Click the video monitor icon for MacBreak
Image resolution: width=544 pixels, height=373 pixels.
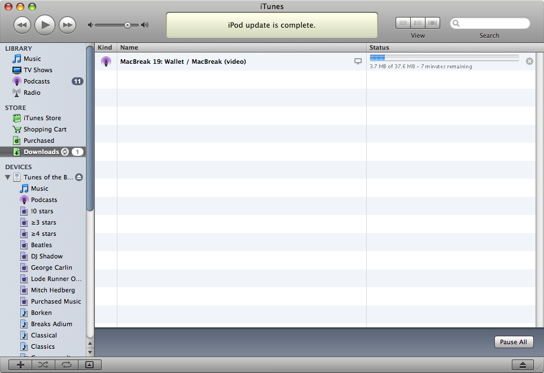pyautogui.click(x=358, y=62)
